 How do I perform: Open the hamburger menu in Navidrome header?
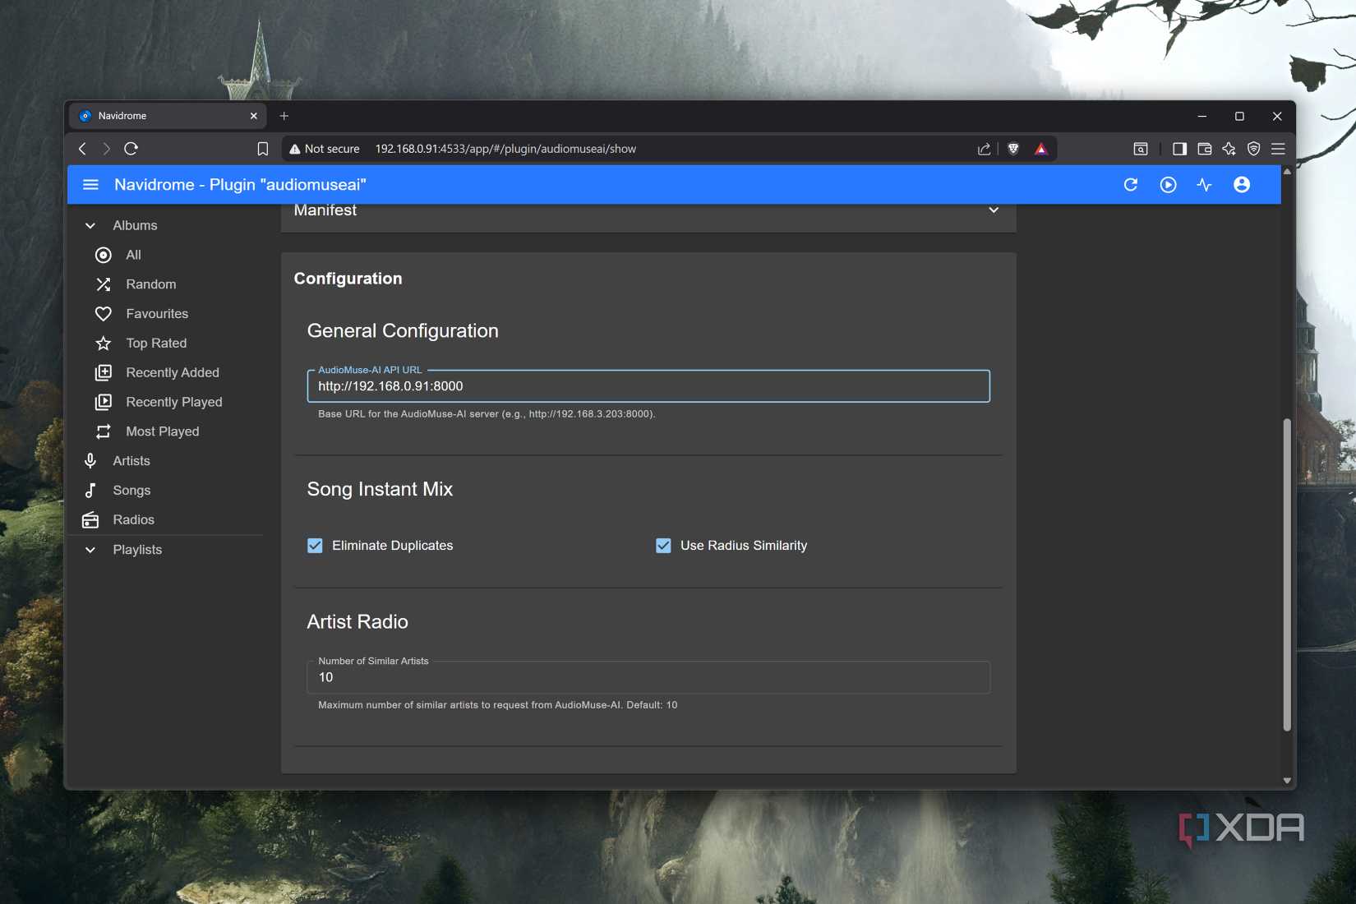[90, 185]
